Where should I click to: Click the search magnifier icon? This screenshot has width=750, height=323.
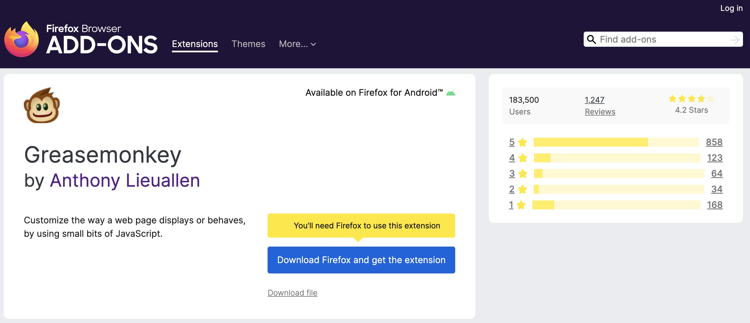[x=591, y=39]
